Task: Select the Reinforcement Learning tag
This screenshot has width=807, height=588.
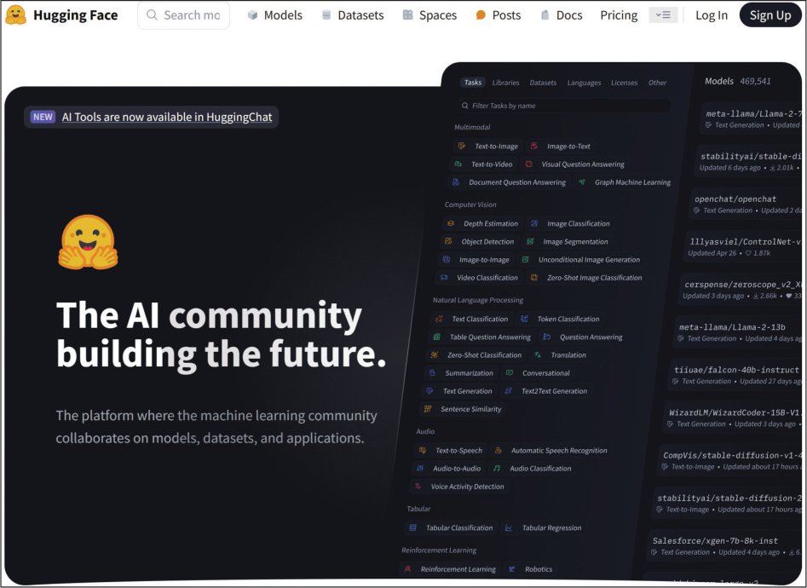Action: click(450, 569)
